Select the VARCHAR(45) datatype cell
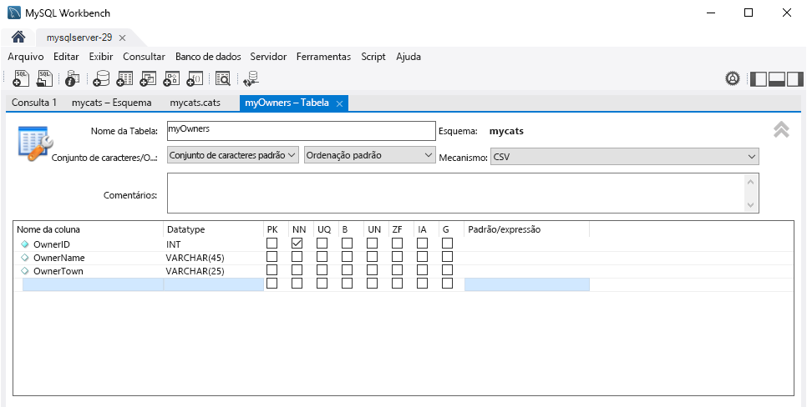807x407 pixels. pyautogui.click(x=213, y=258)
